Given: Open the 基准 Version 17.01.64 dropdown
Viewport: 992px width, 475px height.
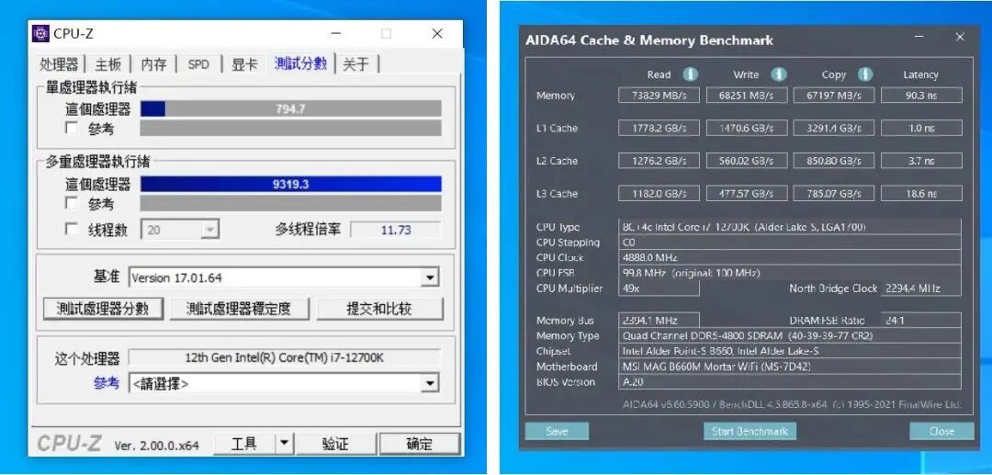Looking at the screenshot, I should [430, 277].
